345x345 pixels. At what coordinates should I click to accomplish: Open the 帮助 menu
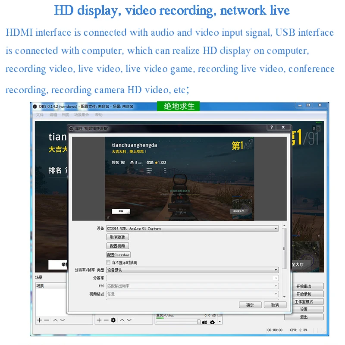click(x=99, y=115)
